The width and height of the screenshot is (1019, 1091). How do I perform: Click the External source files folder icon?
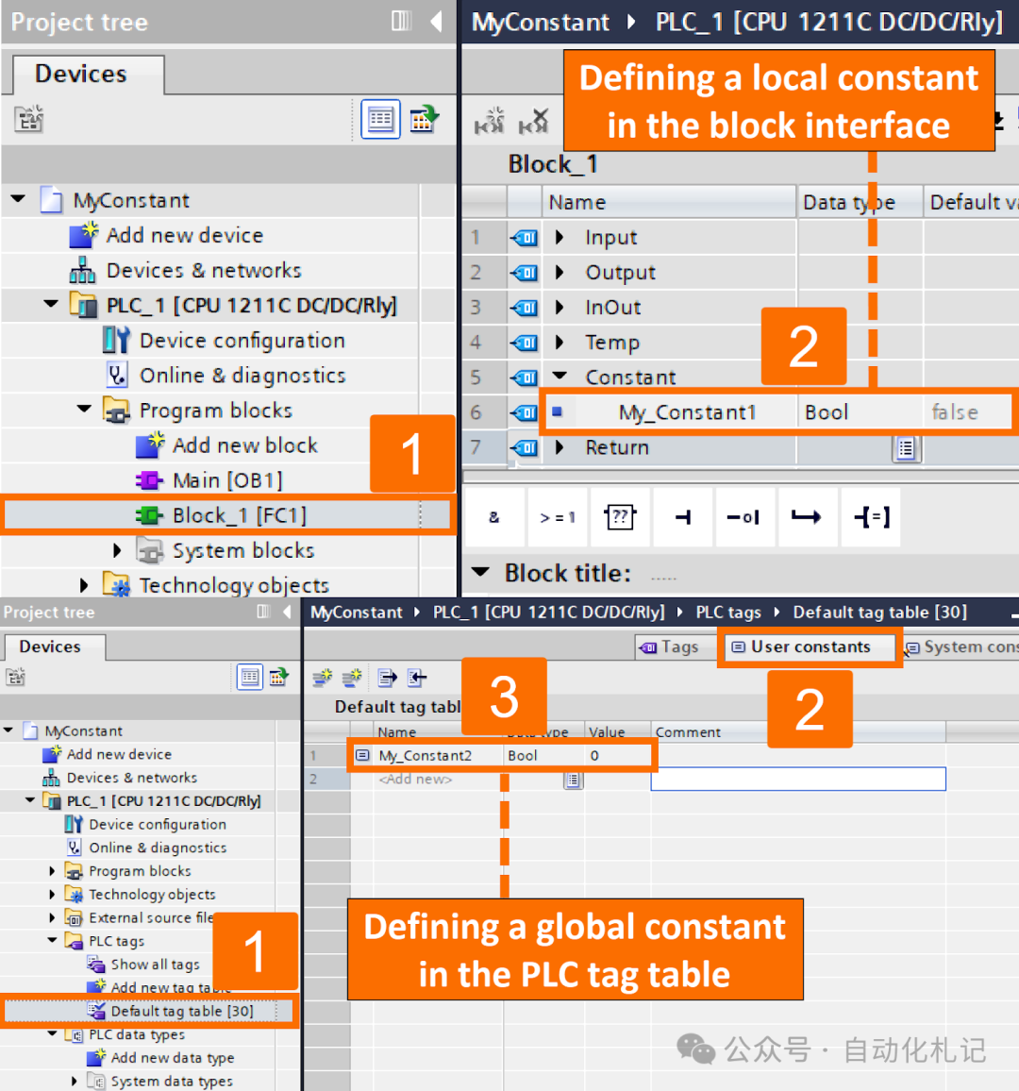[74, 917]
